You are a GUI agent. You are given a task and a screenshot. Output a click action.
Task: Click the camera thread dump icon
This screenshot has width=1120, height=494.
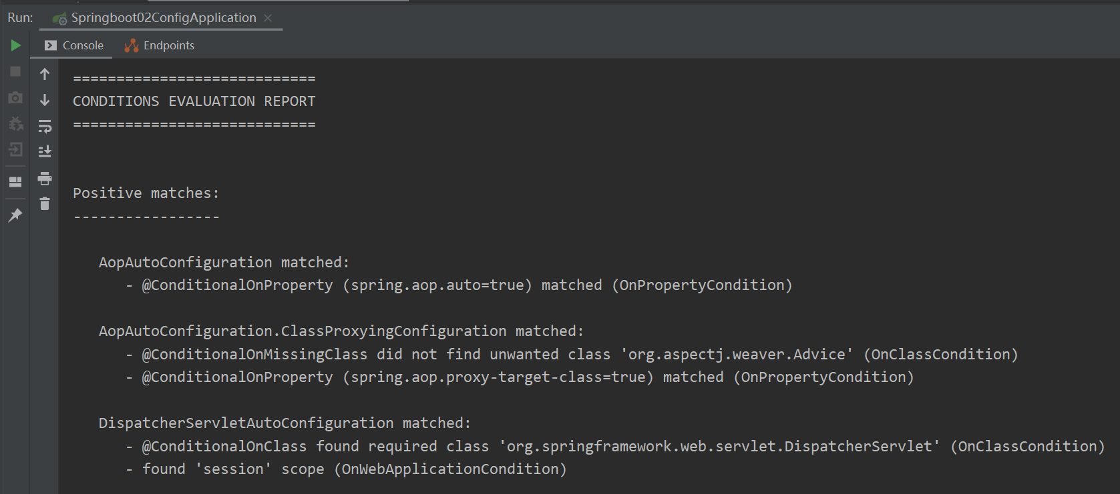pyautogui.click(x=15, y=98)
